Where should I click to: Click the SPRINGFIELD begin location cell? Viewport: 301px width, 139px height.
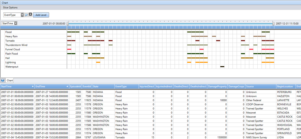point(286,133)
